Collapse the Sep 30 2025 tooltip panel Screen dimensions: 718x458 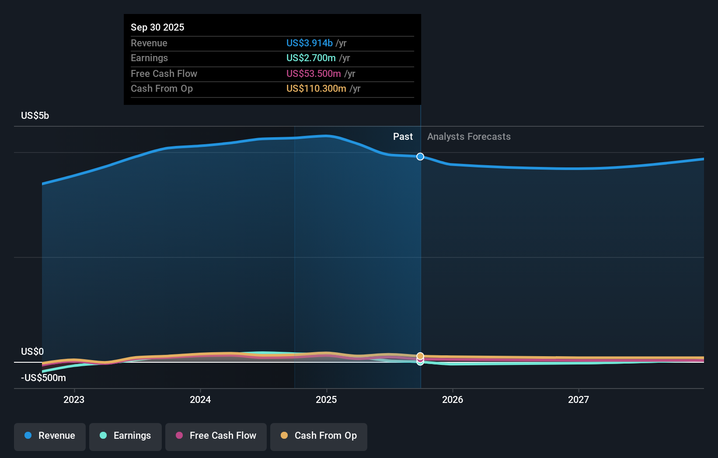(157, 27)
